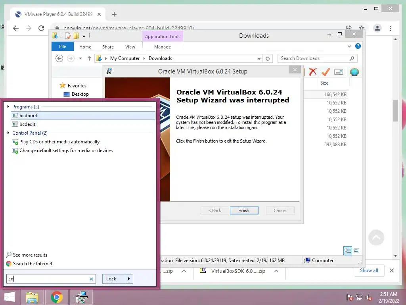Open VirtualBoxSDK zip download options chevron
The height and width of the screenshot is (305, 406).
coord(276,271)
